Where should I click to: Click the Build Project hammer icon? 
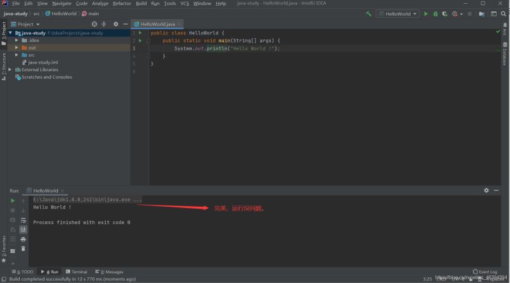(x=368, y=13)
